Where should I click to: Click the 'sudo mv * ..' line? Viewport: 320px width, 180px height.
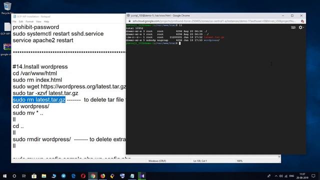(x=28, y=113)
